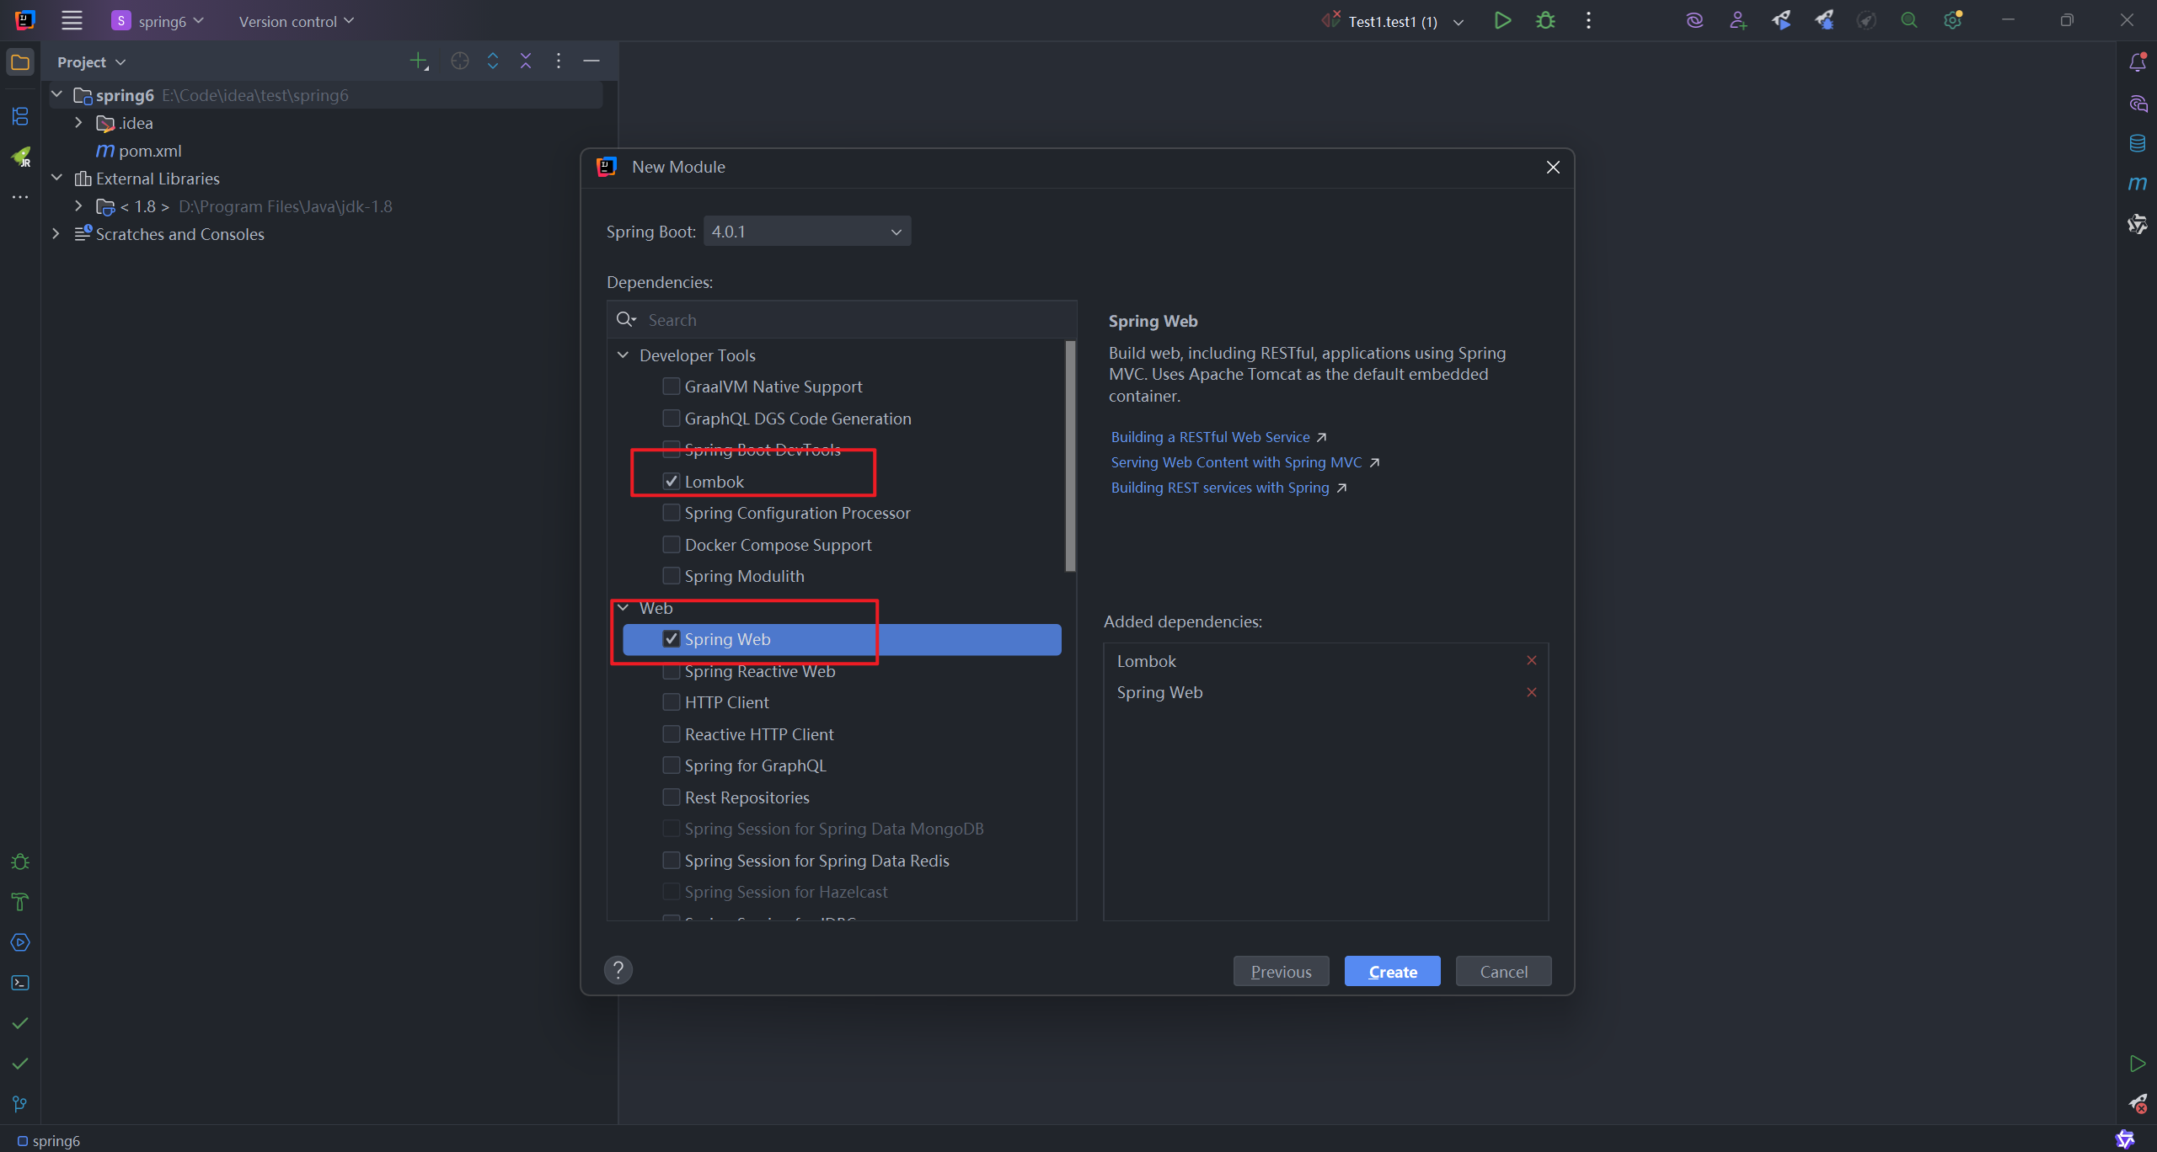
Task: Click the Select Opened File crosshair icon
Action: pos(459,61)
